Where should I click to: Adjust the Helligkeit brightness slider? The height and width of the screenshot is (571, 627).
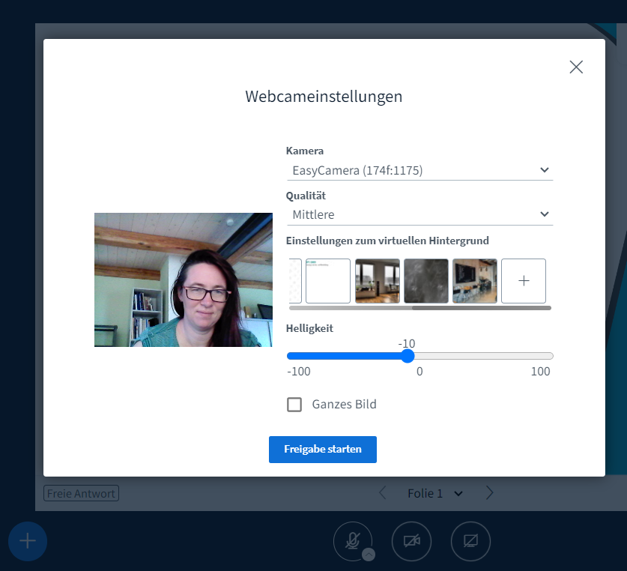407,356
